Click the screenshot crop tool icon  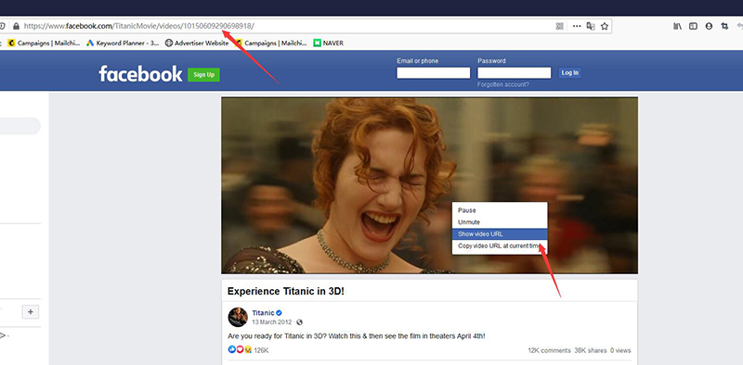click(724, 27)
